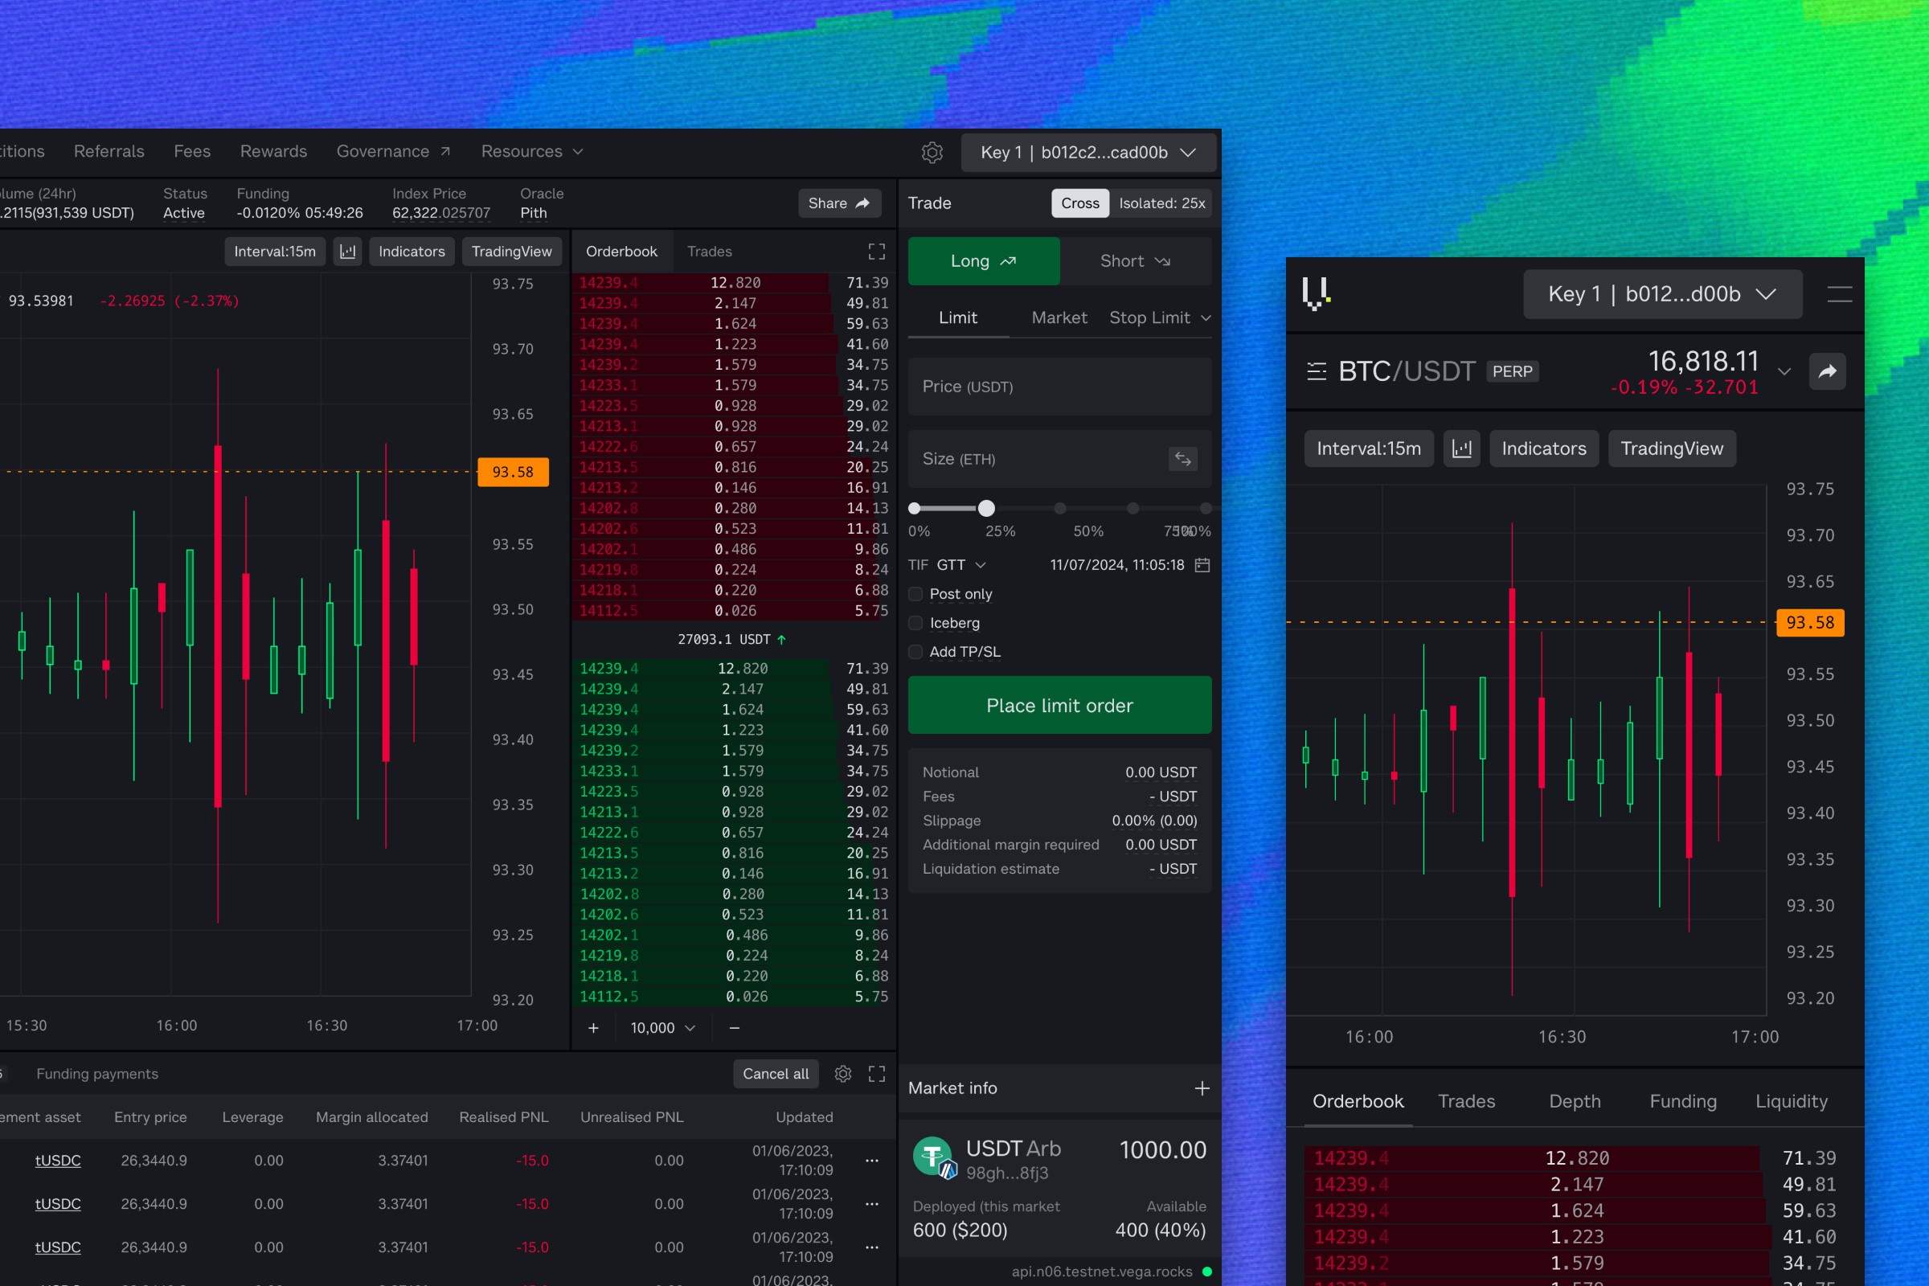Tick the Iceberg checkbox
The width and height of the screenshot is (1929, 1286).
(x=916, y=624)
